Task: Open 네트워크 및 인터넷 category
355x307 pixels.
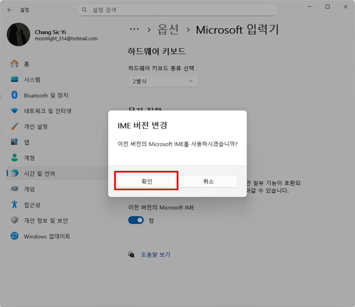Action: tap(57, 111)
